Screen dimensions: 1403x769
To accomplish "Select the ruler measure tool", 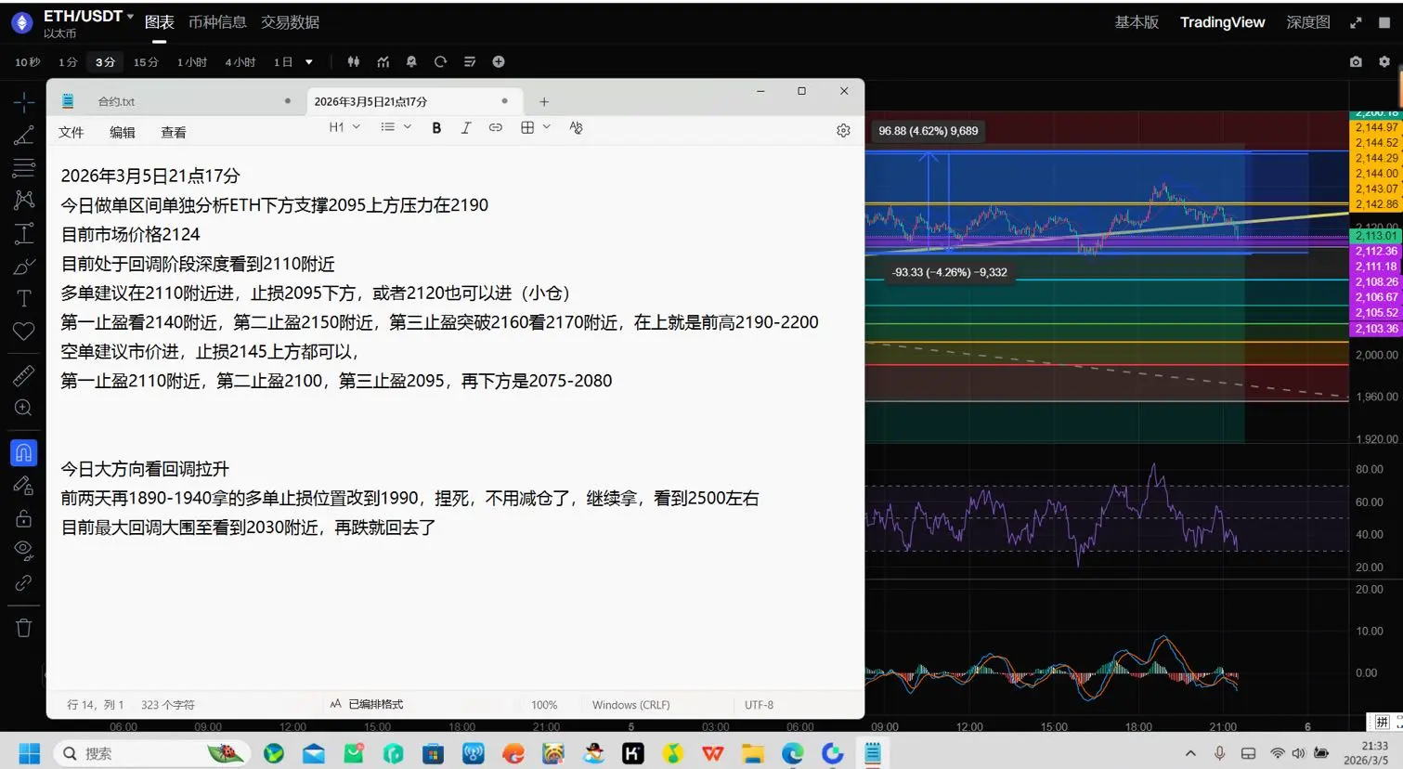I will 24,375.
